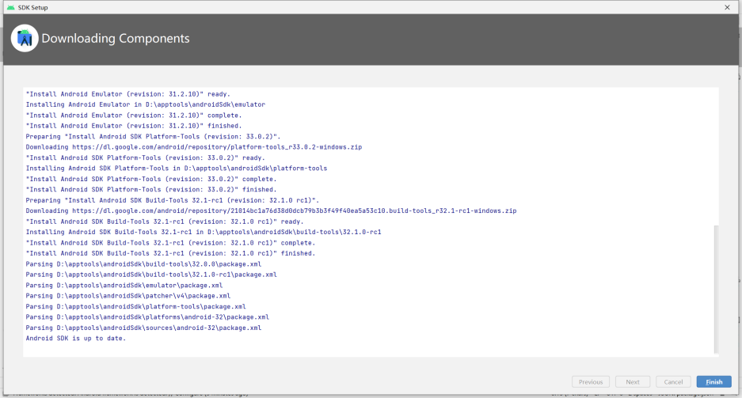Click the disabled Cancel button
This screenshot has height=398, width=742.
click(x=673, y=382)
